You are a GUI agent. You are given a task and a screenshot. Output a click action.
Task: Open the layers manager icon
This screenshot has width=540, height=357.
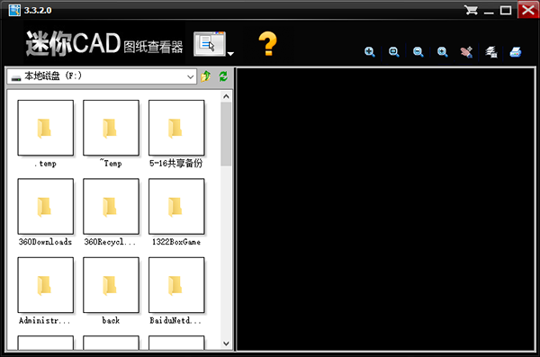491,52
